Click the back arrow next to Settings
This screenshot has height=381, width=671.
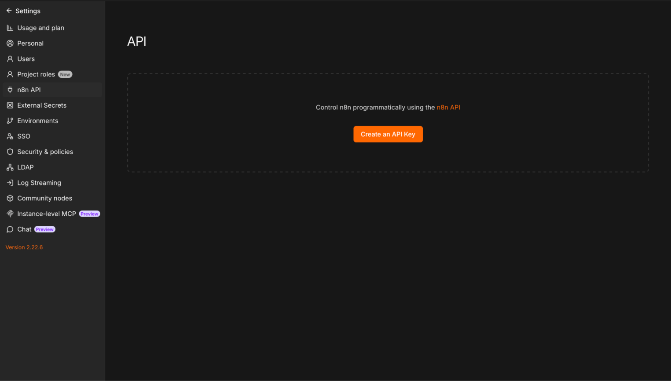click(9, 11)
